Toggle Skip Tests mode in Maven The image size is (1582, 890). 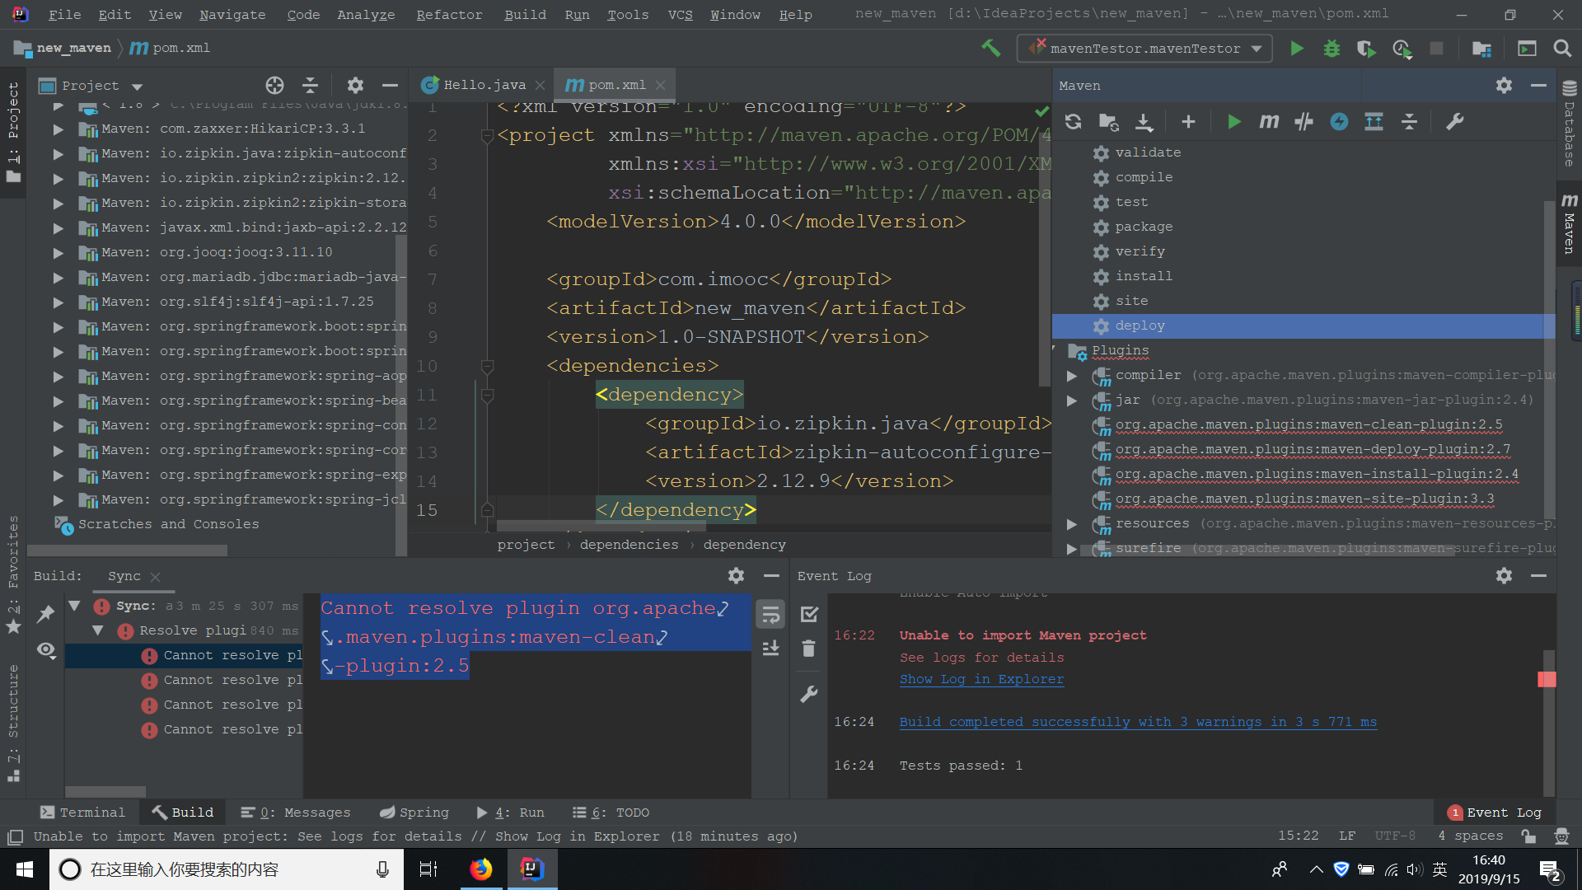[x=1339, y=122]
